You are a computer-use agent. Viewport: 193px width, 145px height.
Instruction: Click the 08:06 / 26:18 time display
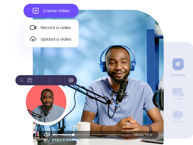(x=143, y=135)
